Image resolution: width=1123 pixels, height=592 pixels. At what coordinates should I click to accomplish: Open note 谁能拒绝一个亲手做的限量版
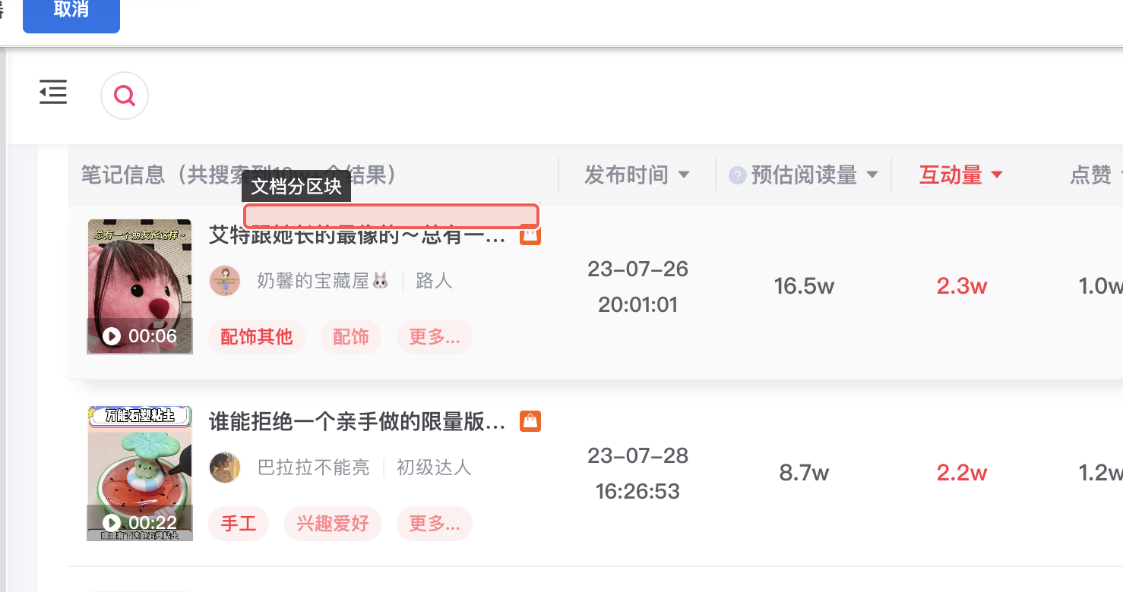(357, 422)
